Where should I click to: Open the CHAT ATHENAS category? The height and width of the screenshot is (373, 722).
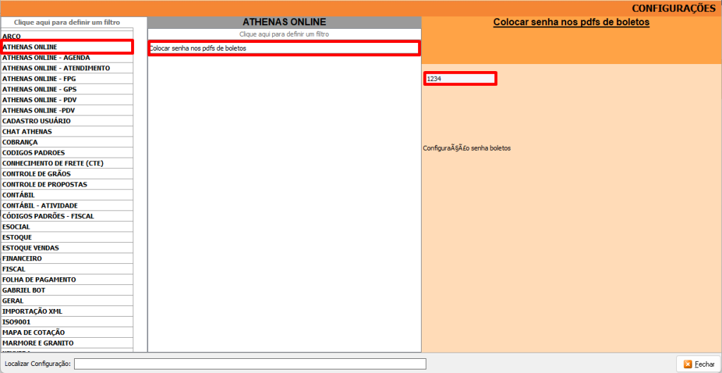pyautogui.click(x=67, y=132)
